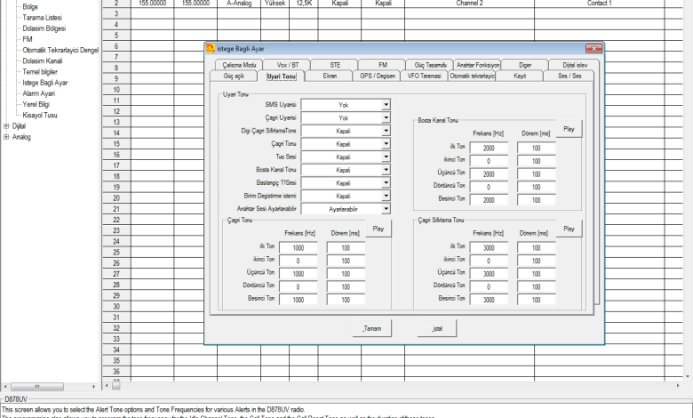Switch to the Dijital islev tab
Image resolution: width=693 pixels, height=418 pixels.
pos(575,65)
